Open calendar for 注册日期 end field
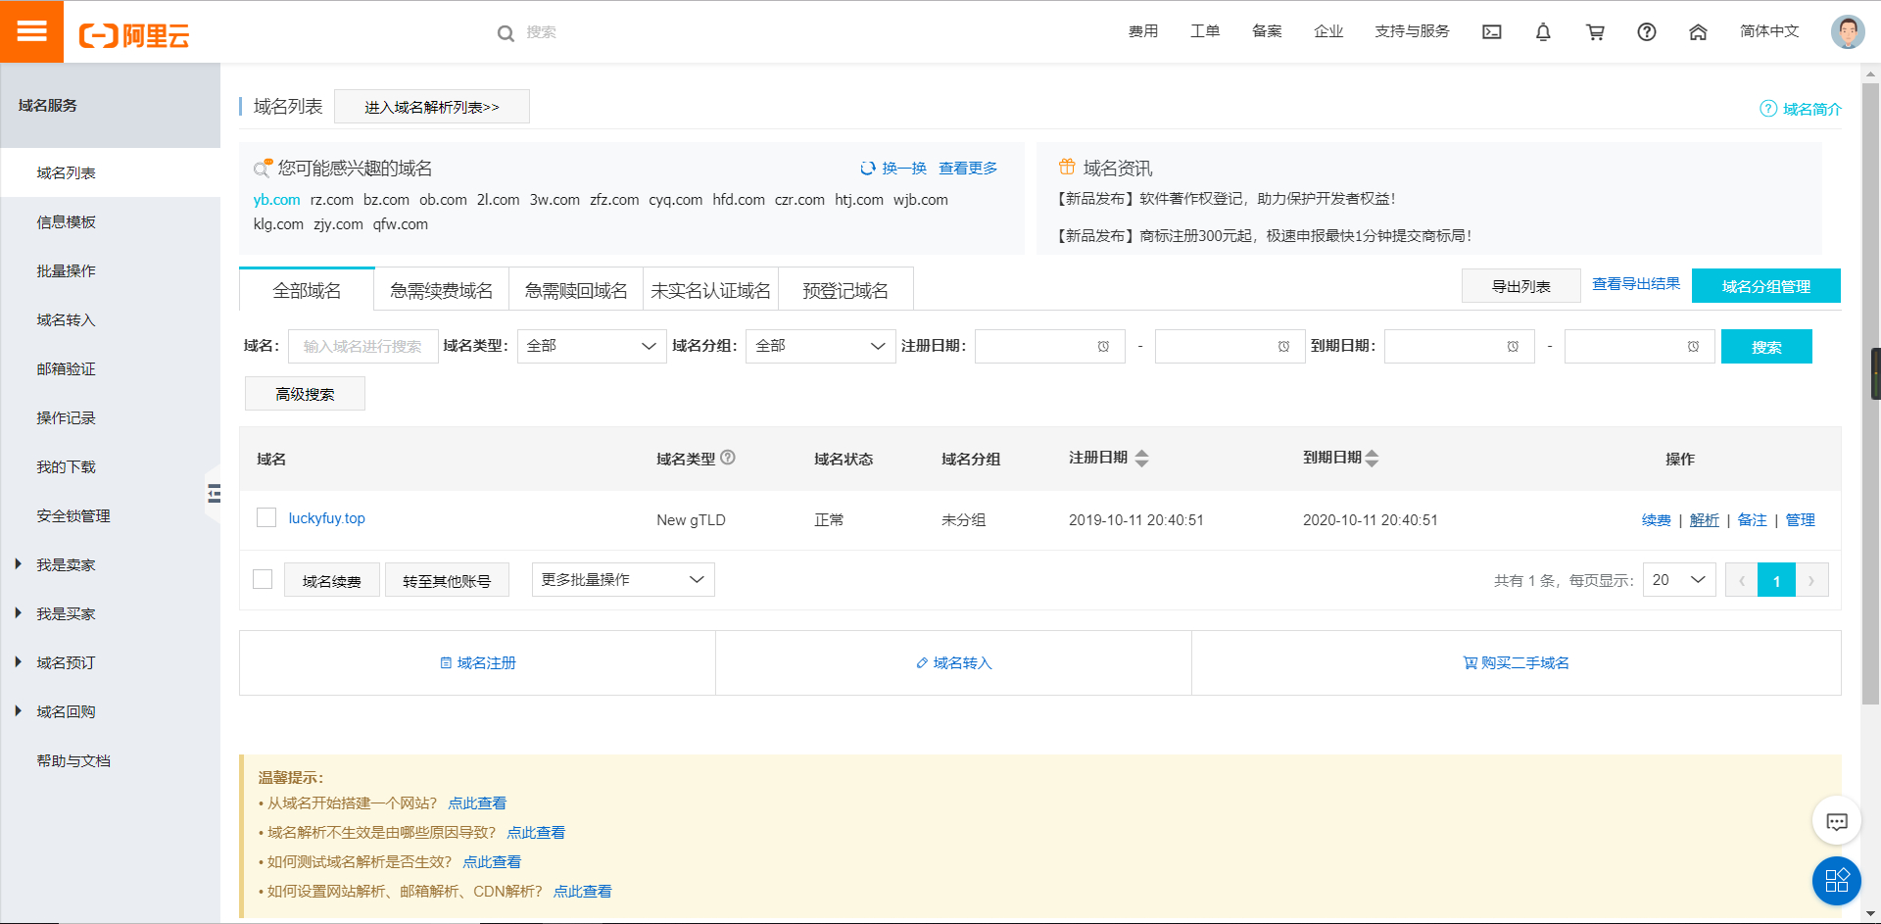The height and width of the screenshot is (924, 1881). pos(1283,347)
